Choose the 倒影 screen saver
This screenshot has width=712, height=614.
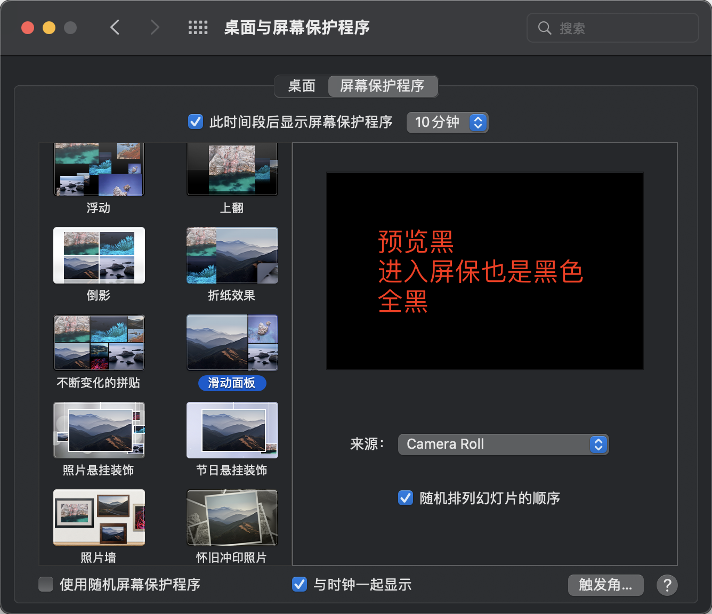pyautogui.click(x=99, y=255)
